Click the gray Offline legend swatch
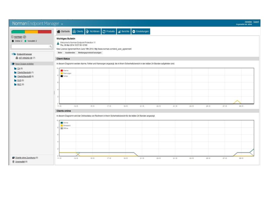Image resolution: width=269 pixels, height=202 pixels. [62, 128]
